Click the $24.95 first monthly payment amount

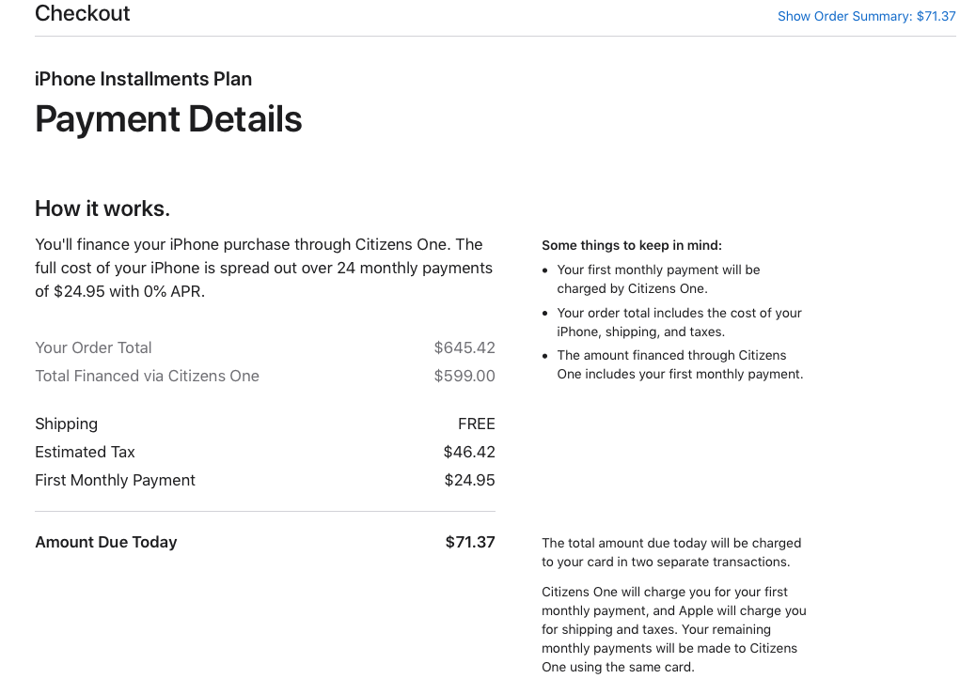pos(469,480)
